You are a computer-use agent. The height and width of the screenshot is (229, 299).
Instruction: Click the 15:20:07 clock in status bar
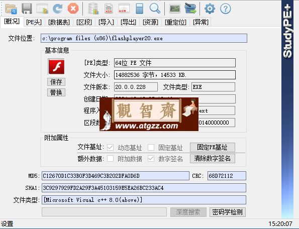click(x=280, y=223)
